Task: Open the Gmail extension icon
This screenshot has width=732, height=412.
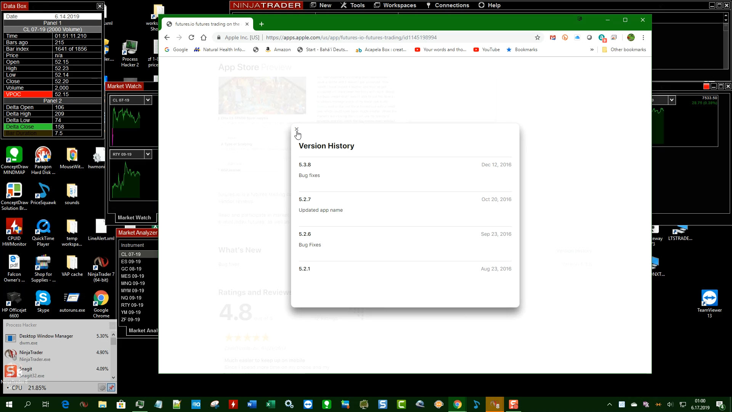Action: click(x=553, y=37)
